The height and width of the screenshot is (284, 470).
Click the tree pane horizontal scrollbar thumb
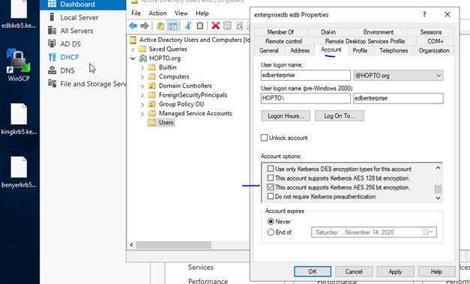[x=174, y=245]
